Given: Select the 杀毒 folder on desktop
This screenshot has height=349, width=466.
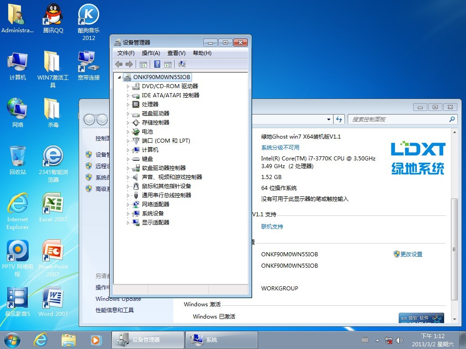Looking at the screenshot, I should pyautogui.click(x=53, y=113).
